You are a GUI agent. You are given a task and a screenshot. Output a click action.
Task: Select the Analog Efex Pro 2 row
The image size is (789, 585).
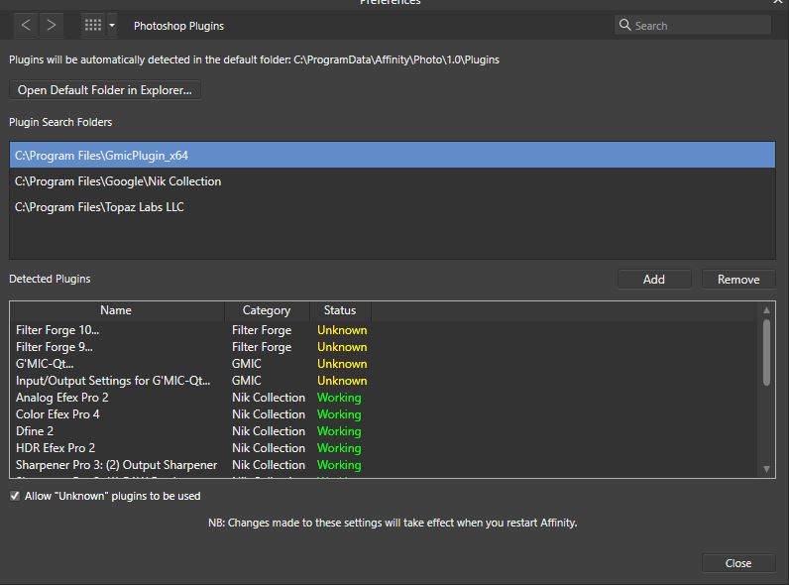tap(384, 398)
